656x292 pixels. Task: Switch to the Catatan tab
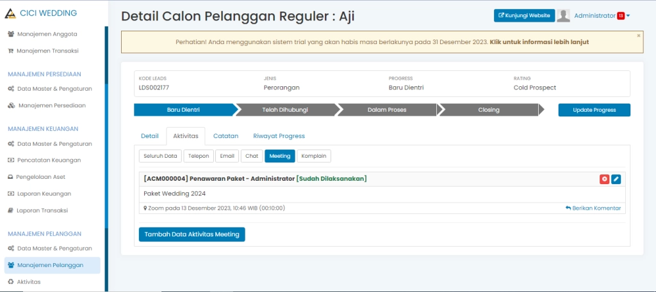tap(225, 136)
